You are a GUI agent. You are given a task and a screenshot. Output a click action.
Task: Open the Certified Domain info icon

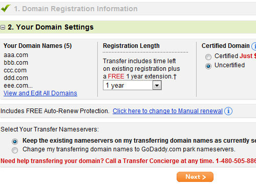point(254,46)
